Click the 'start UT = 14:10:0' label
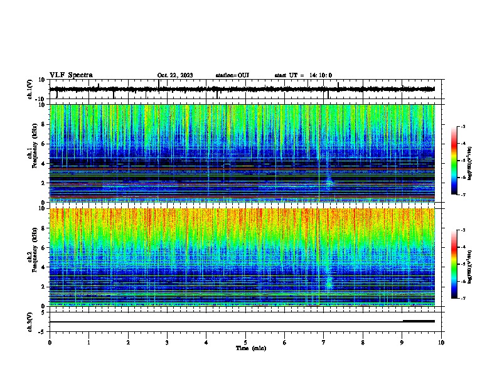This screenshot has width=497, height=384. (303, 75)
